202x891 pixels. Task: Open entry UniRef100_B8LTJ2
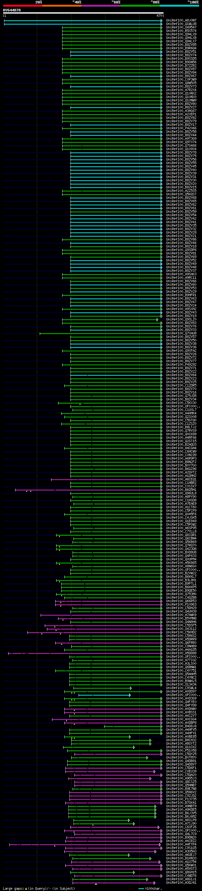point(181,427)
